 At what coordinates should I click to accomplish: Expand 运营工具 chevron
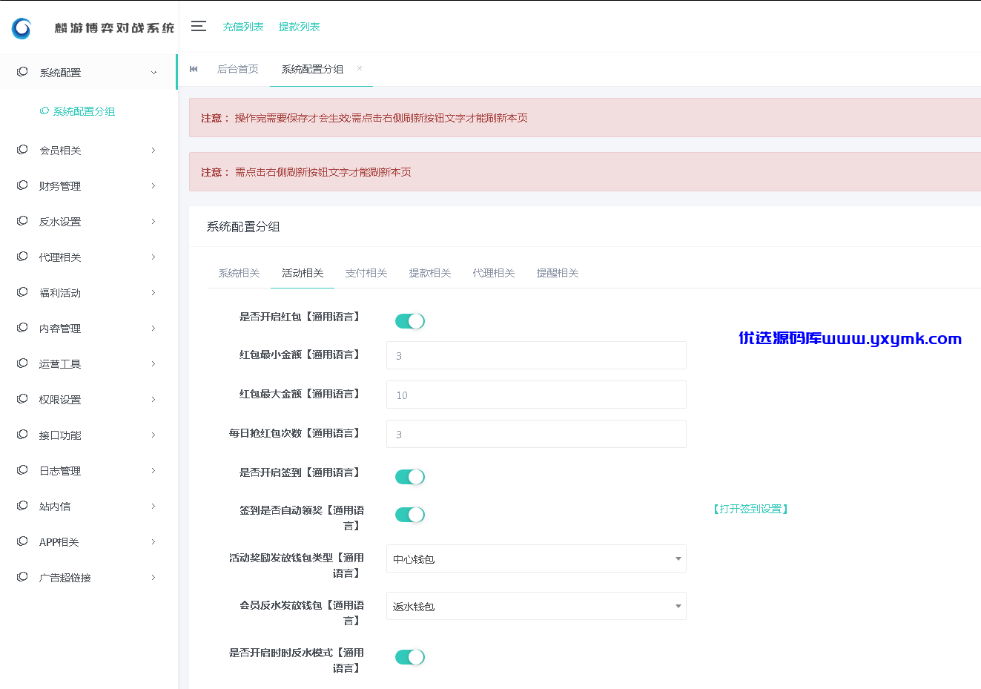(153, 364)
